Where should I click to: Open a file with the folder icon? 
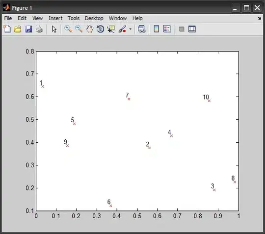18,29
